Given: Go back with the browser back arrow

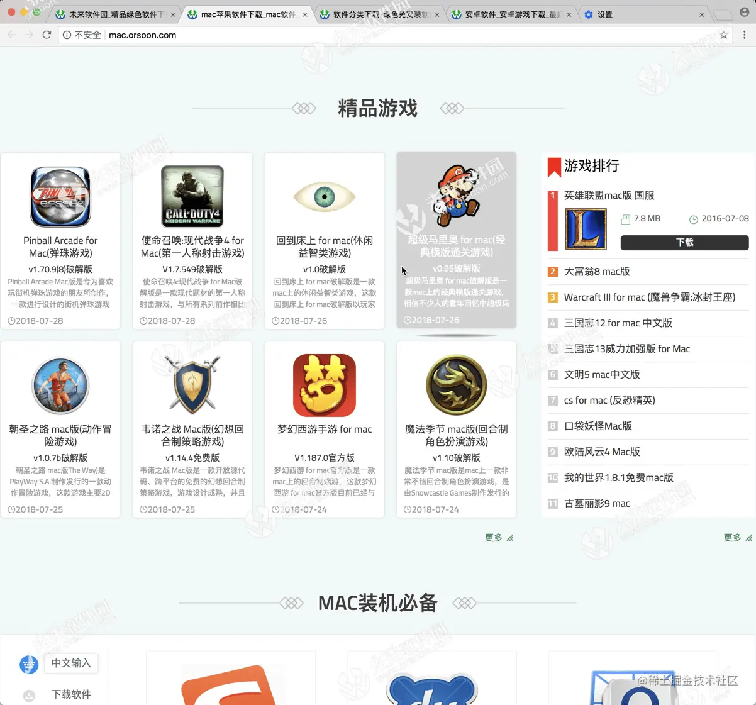Looking at the screenshot, I should (x=11, y=35).
